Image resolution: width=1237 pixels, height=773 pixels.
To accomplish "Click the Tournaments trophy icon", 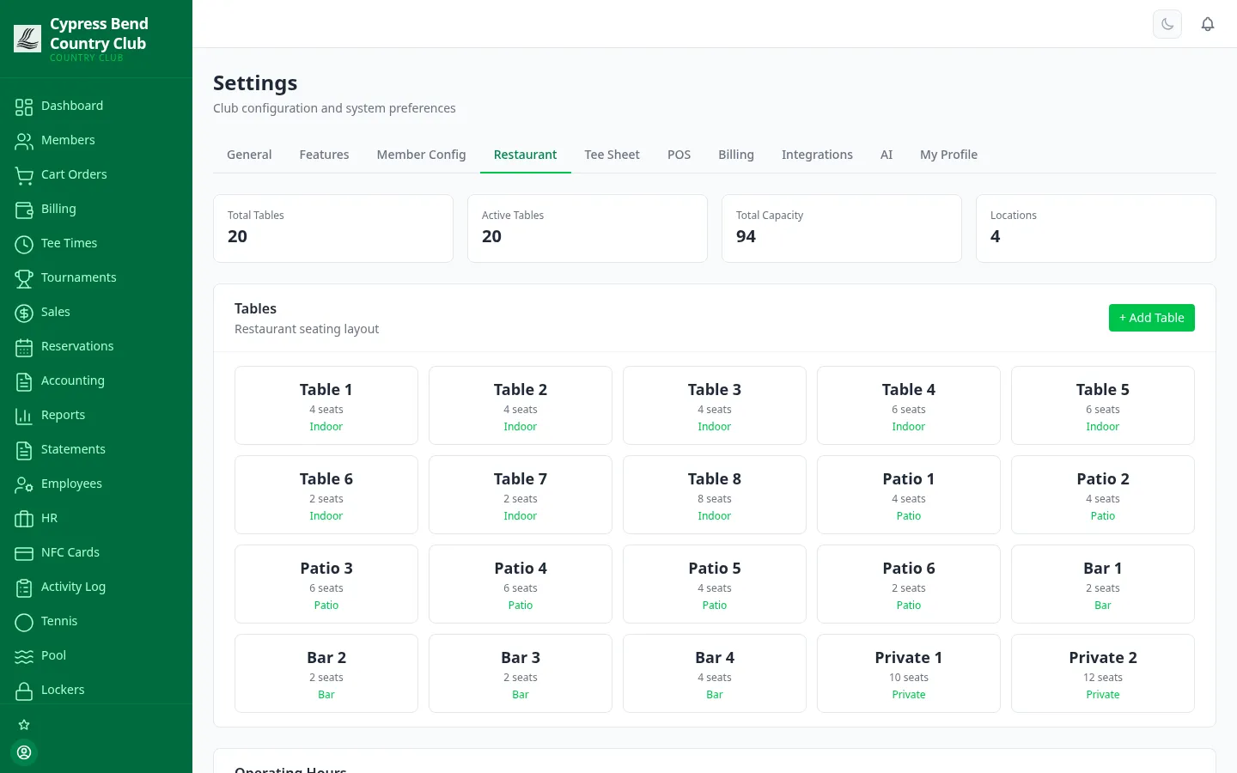I will tap(24, 278).
